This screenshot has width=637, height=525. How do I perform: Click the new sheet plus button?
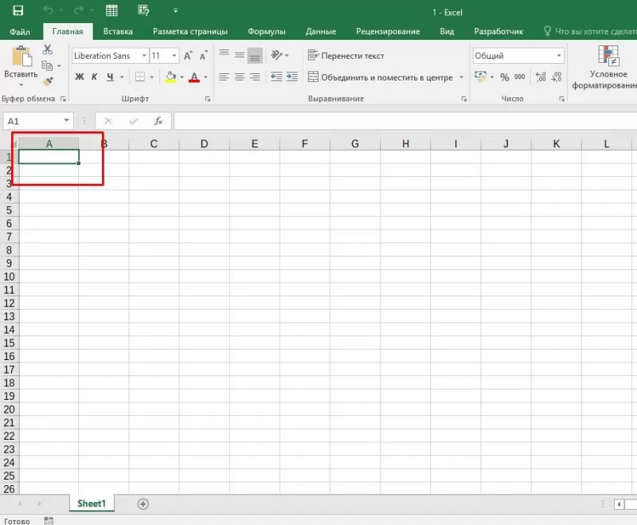coord(143,503)
